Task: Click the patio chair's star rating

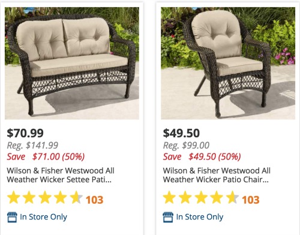Action: tap(201, 197)
